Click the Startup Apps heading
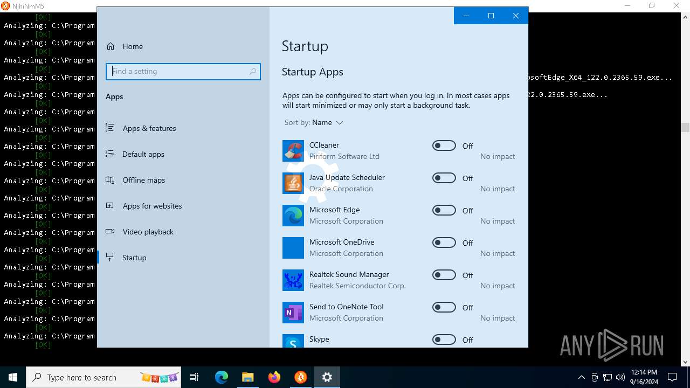Image resolution: width=690 pixels, height=388 pixels. click(313, 72)
